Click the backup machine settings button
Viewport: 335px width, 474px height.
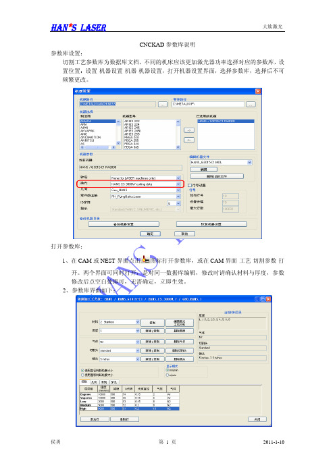[x=124, y=224]
